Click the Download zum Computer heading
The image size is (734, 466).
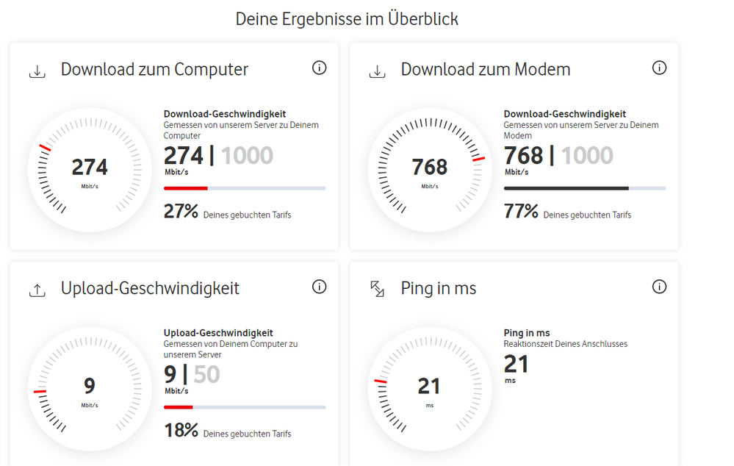(x=154, y=70)
